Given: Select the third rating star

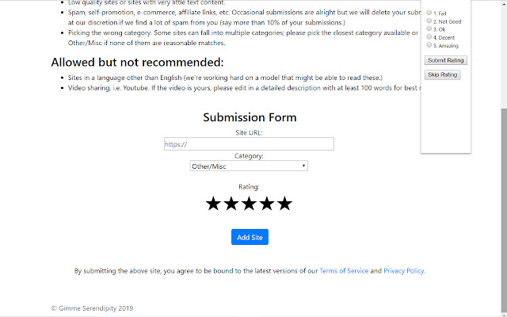Looking at the screenshot, I should (249, 204).
